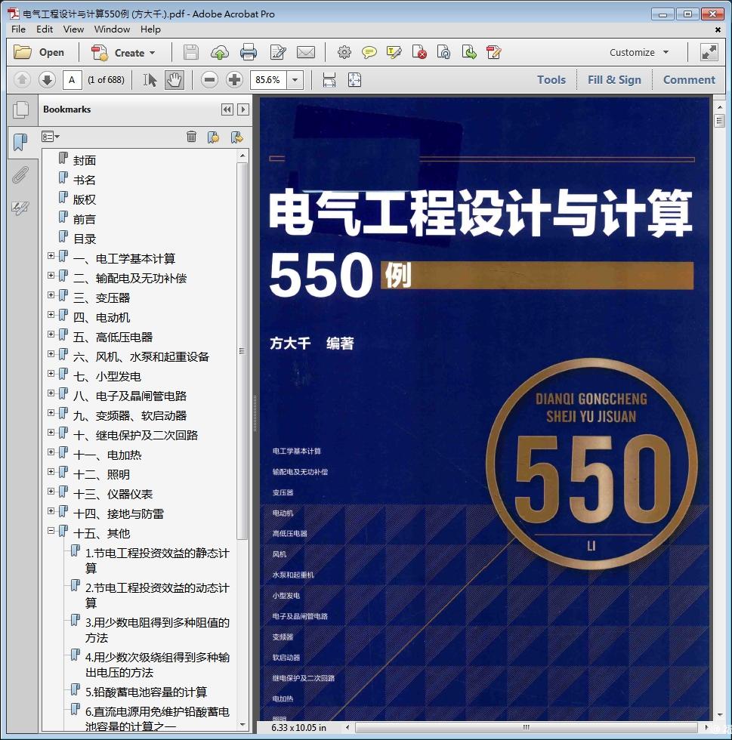Open the bookmark options dropdown

click(51, 137)
